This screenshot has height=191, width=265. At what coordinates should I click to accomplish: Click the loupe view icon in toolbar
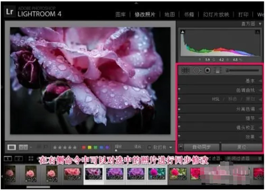point(13,147)
